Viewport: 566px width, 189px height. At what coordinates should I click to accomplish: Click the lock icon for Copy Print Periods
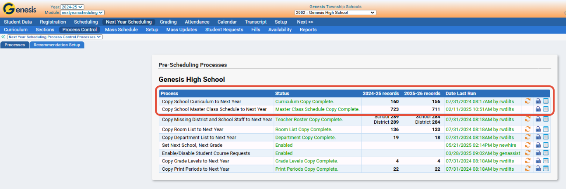[x=538, y=169]
